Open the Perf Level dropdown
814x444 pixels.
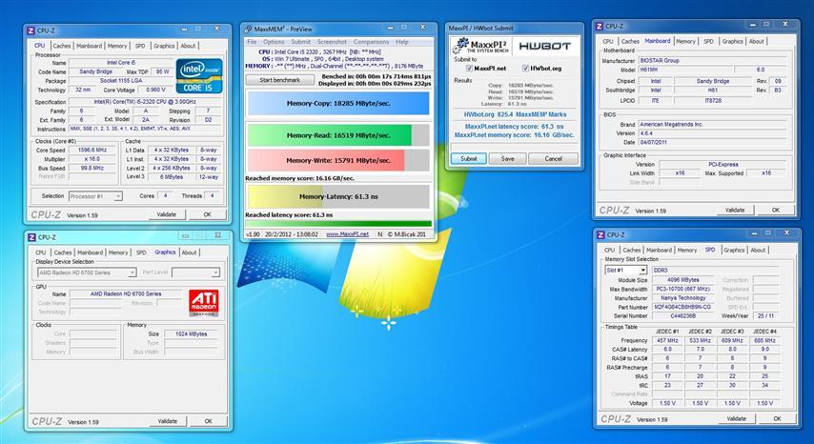pos(195,272)
